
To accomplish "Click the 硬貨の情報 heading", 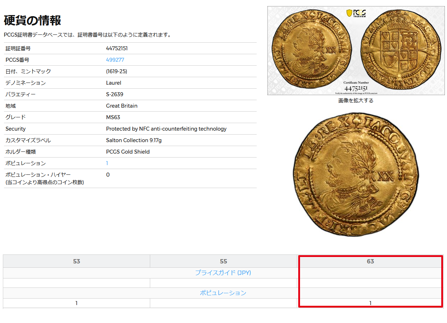I will pos(32,20).
